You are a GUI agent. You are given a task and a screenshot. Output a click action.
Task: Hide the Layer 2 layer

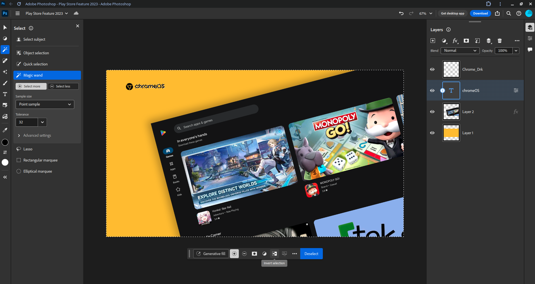pyautogui.click(x=432, y=112)
